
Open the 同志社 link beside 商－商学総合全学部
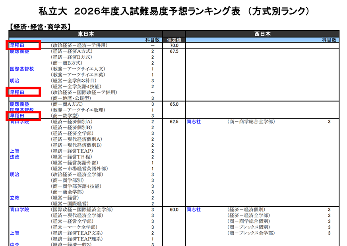click(x=194, y=122)
